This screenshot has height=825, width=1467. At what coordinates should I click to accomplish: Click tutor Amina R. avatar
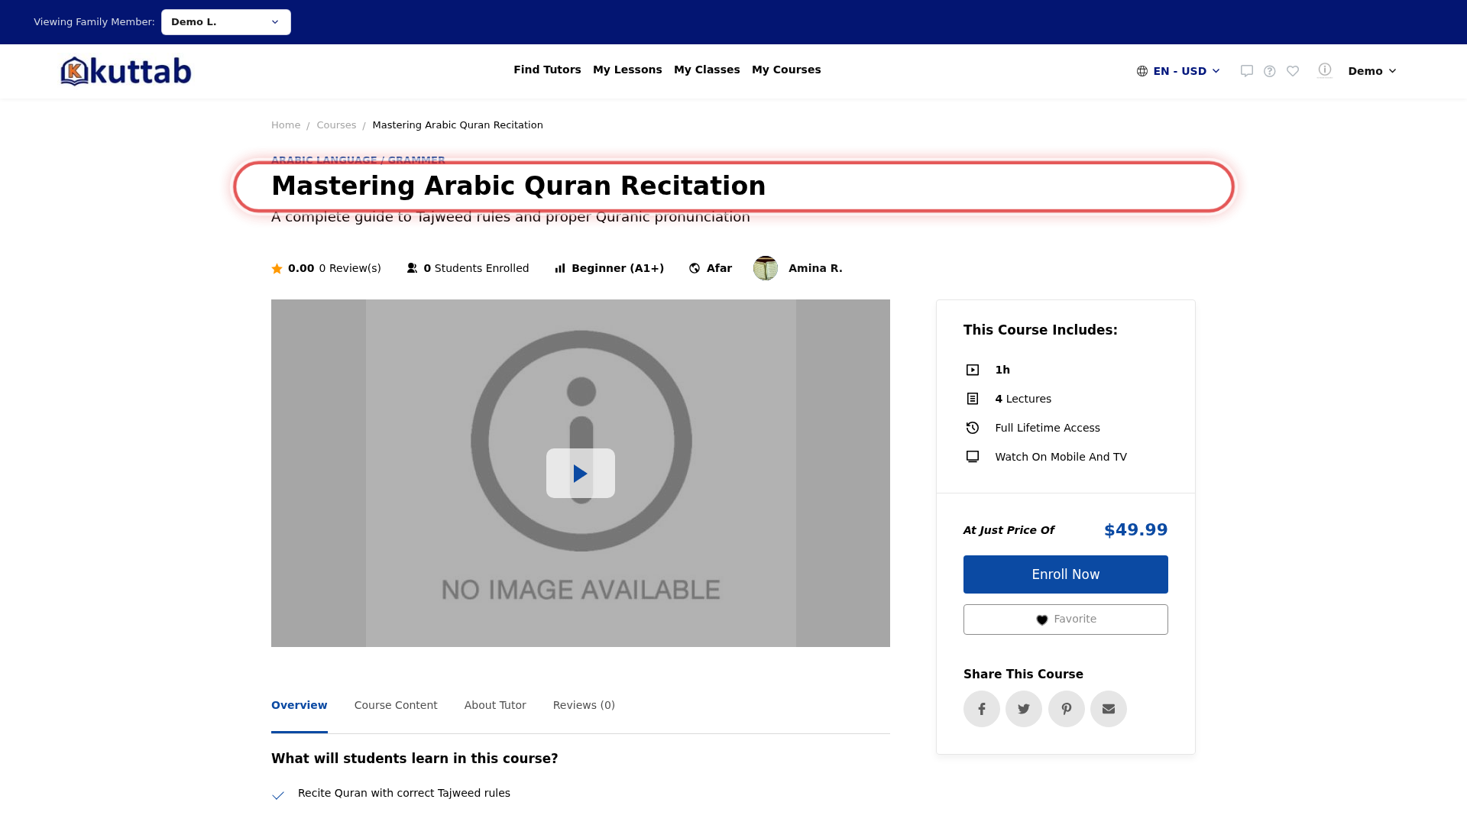coord(766,268)
